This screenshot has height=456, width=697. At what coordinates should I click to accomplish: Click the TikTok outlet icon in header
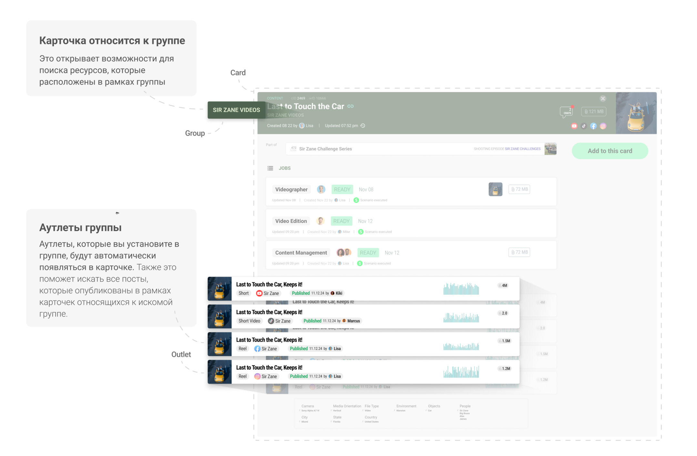tap(584, 126)
